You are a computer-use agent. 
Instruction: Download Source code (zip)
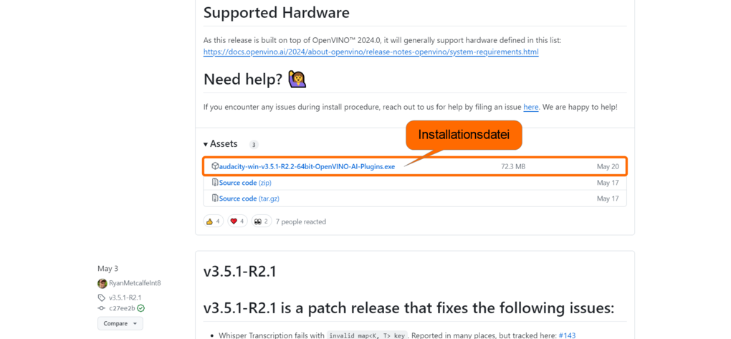246,183
